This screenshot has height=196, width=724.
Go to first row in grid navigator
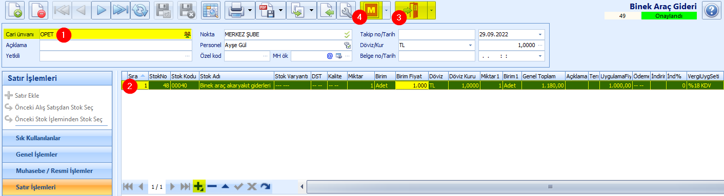point(128,187)
